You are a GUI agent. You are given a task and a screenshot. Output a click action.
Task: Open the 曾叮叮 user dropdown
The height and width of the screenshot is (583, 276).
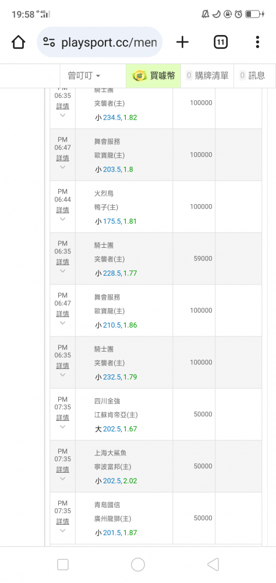coord(84,76)
